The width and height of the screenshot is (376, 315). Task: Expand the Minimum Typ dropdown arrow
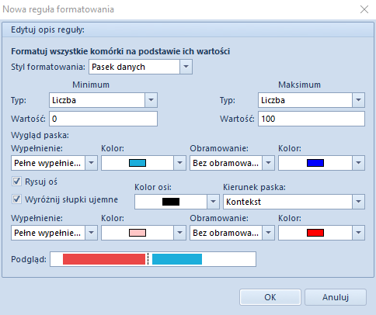(151, 100)
